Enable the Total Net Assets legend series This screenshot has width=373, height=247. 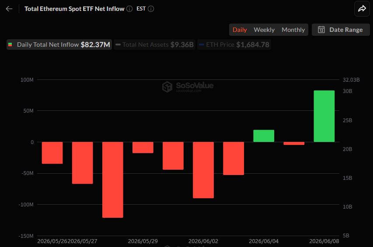pyautogui.click(x=155, y=45)
